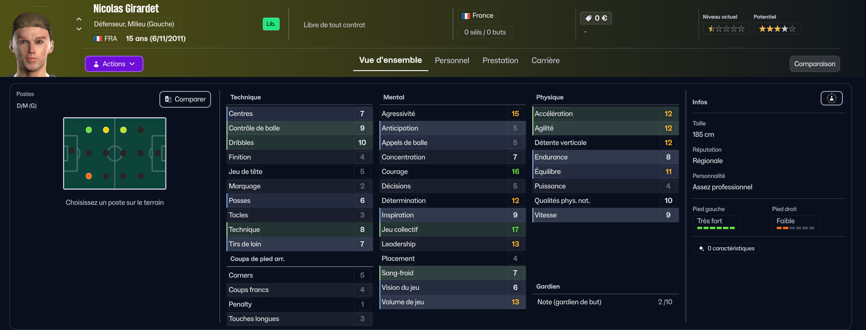This screenshot has width=866, height=330.
Task: Switch to the Personnel tab
Action: [452, 61]
